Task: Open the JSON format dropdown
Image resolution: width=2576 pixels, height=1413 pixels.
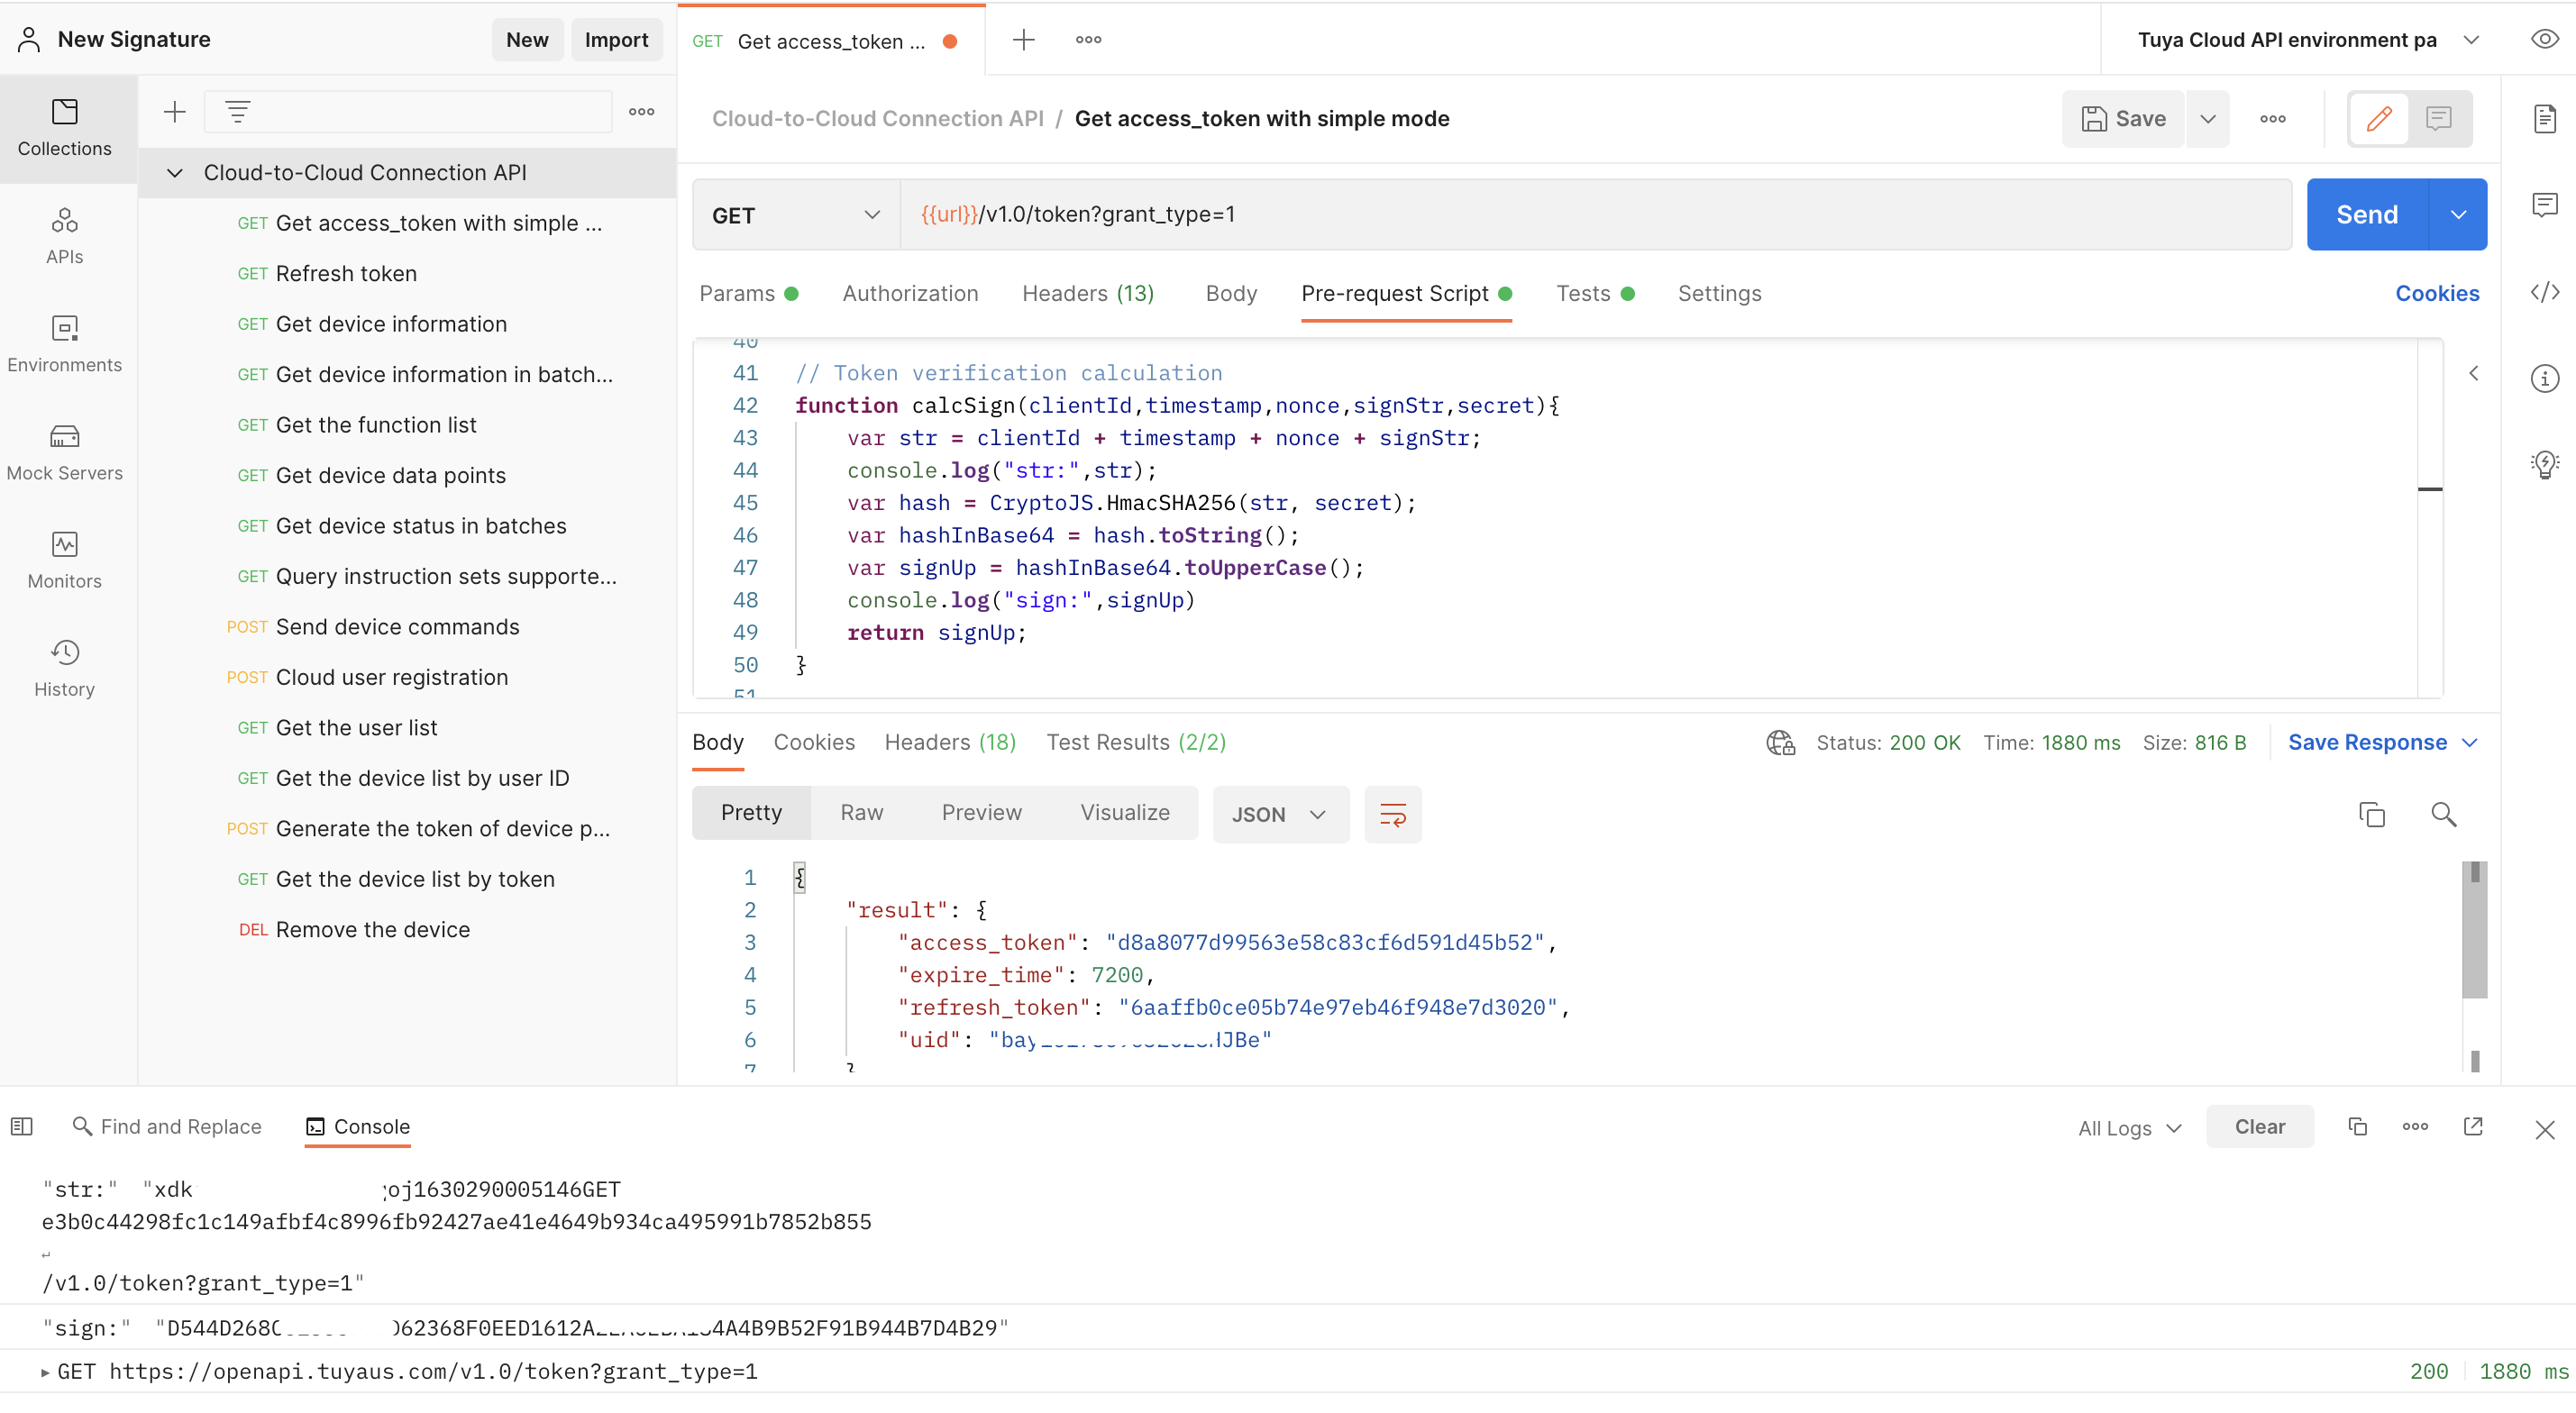Action: [1280, 814]
